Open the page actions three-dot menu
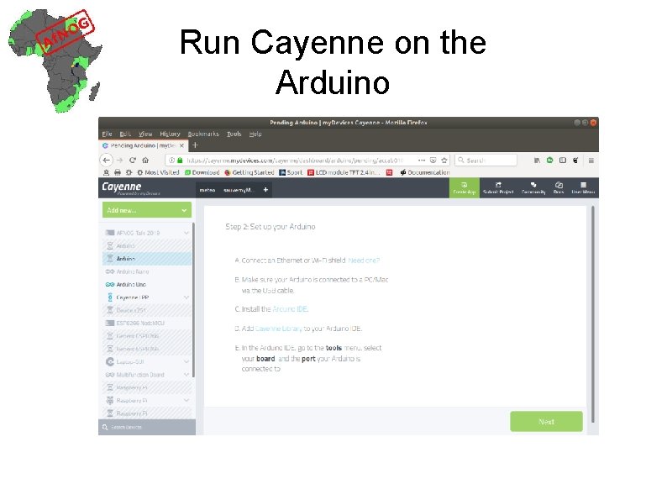 pyautogui.click(x=422, y=160)
